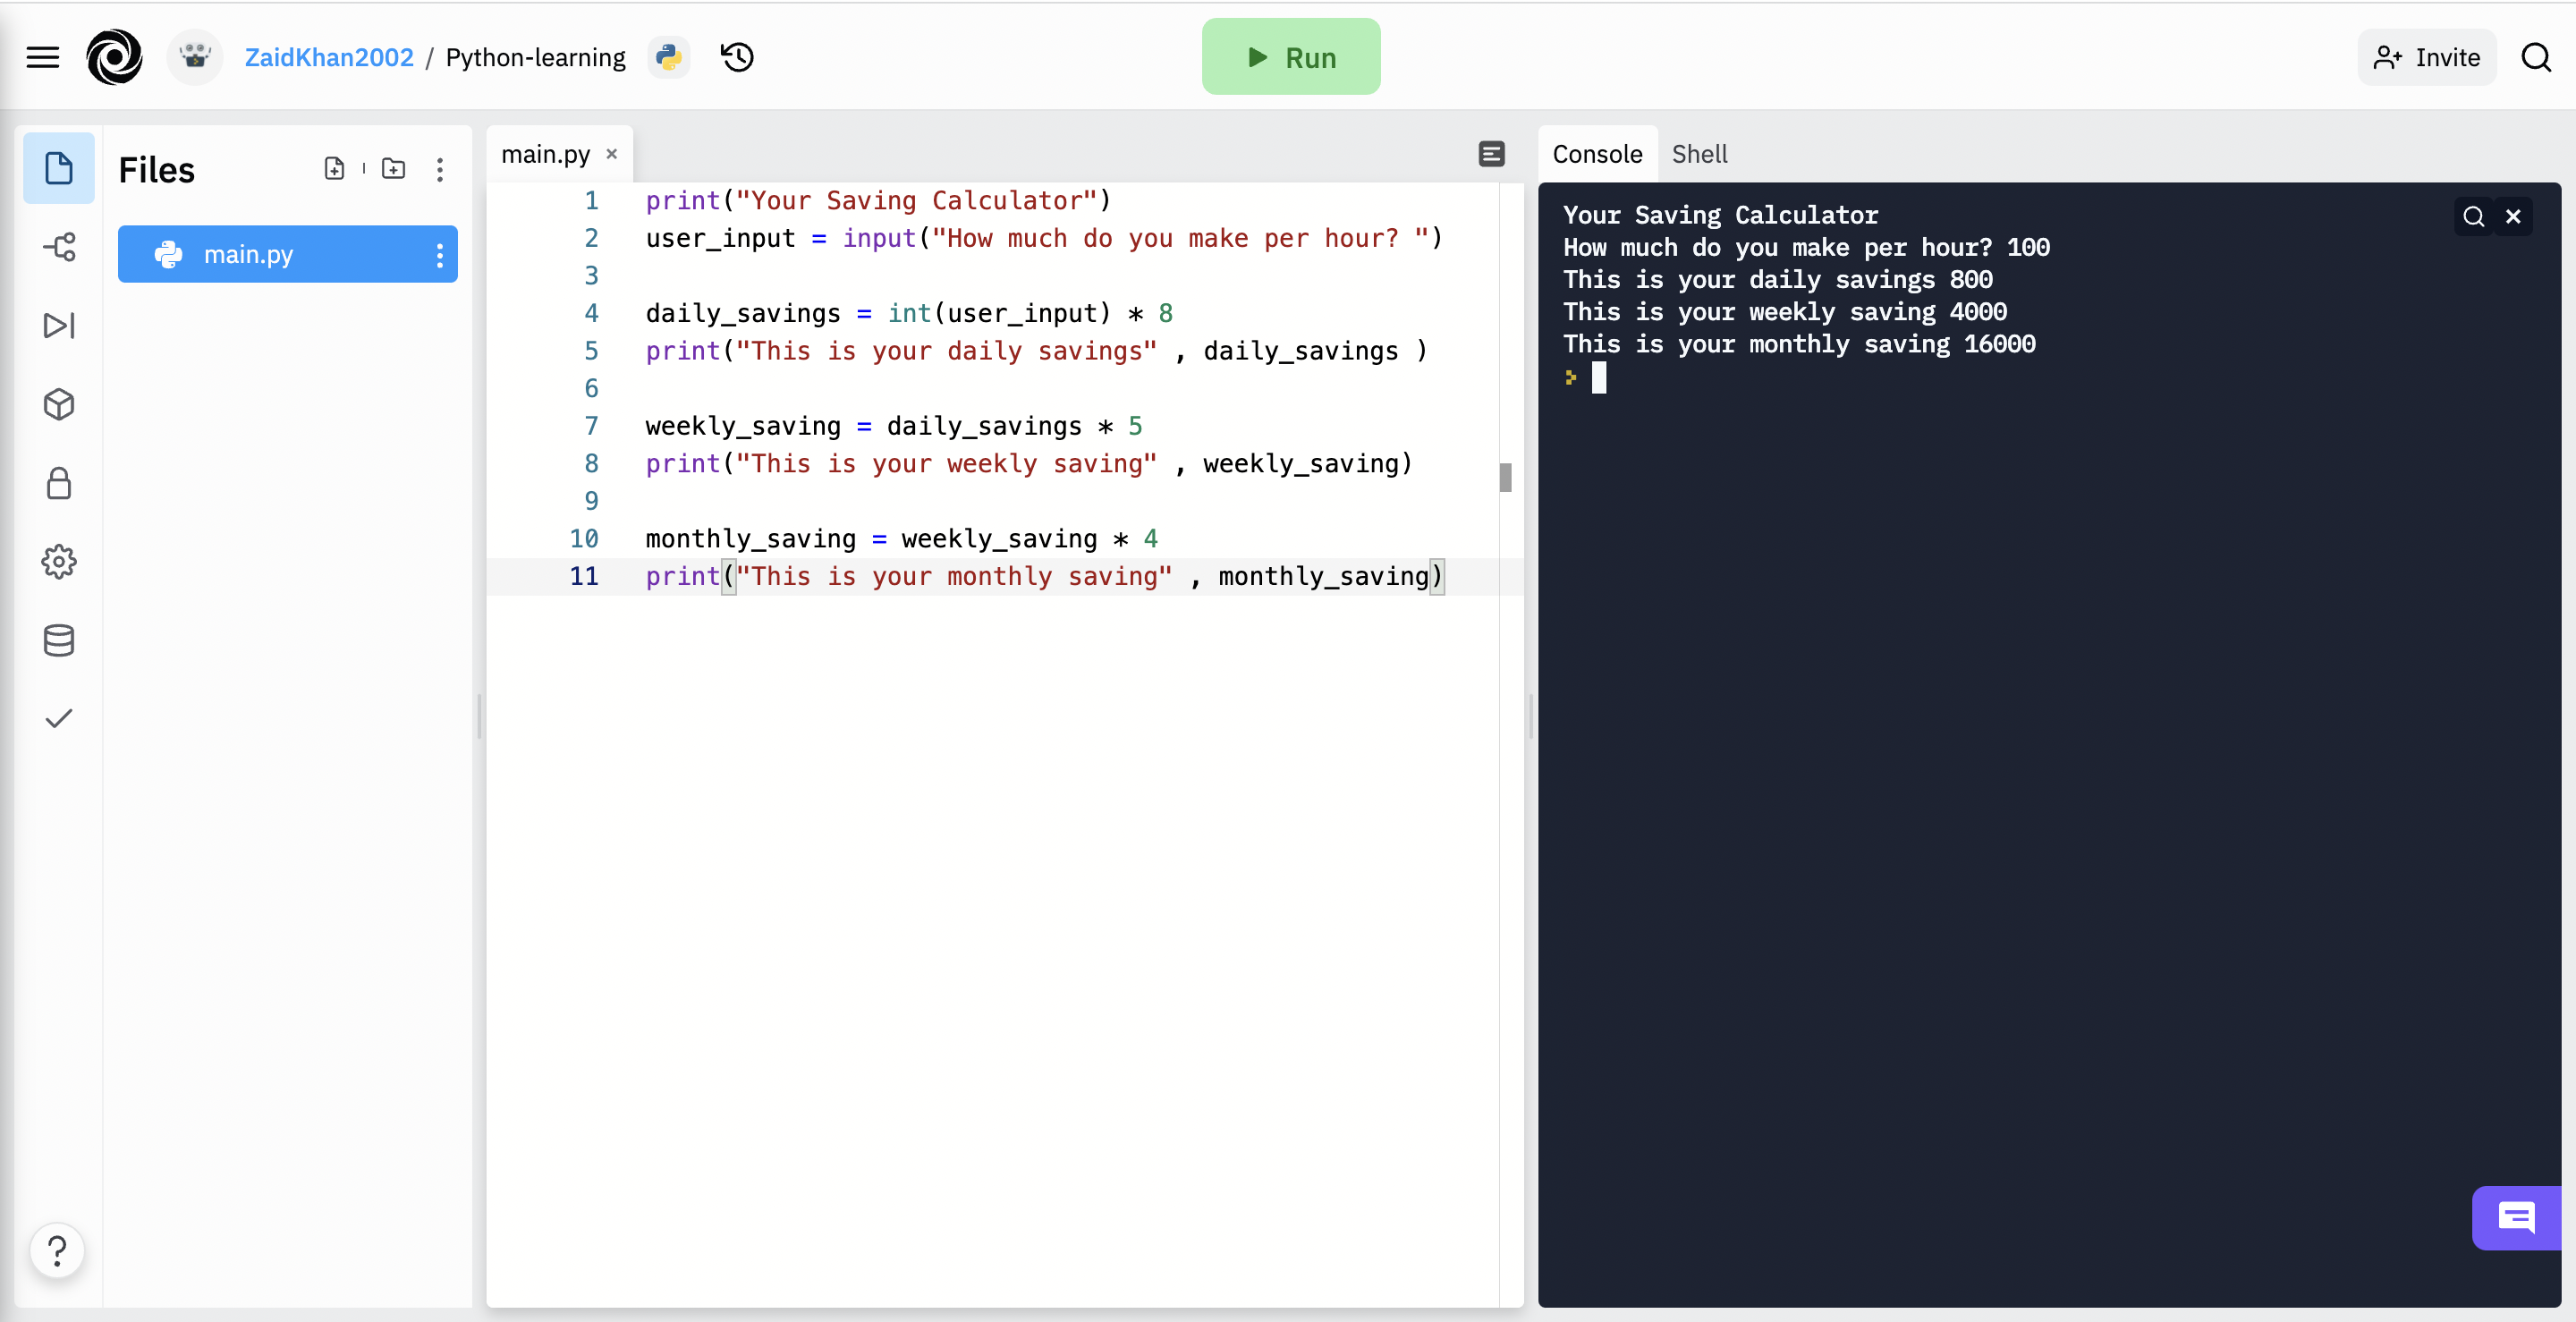Open the AI chat bubble at bottom right
The height and width of the screenshot is (1322, 2576).
[x=2516, y=1217]
